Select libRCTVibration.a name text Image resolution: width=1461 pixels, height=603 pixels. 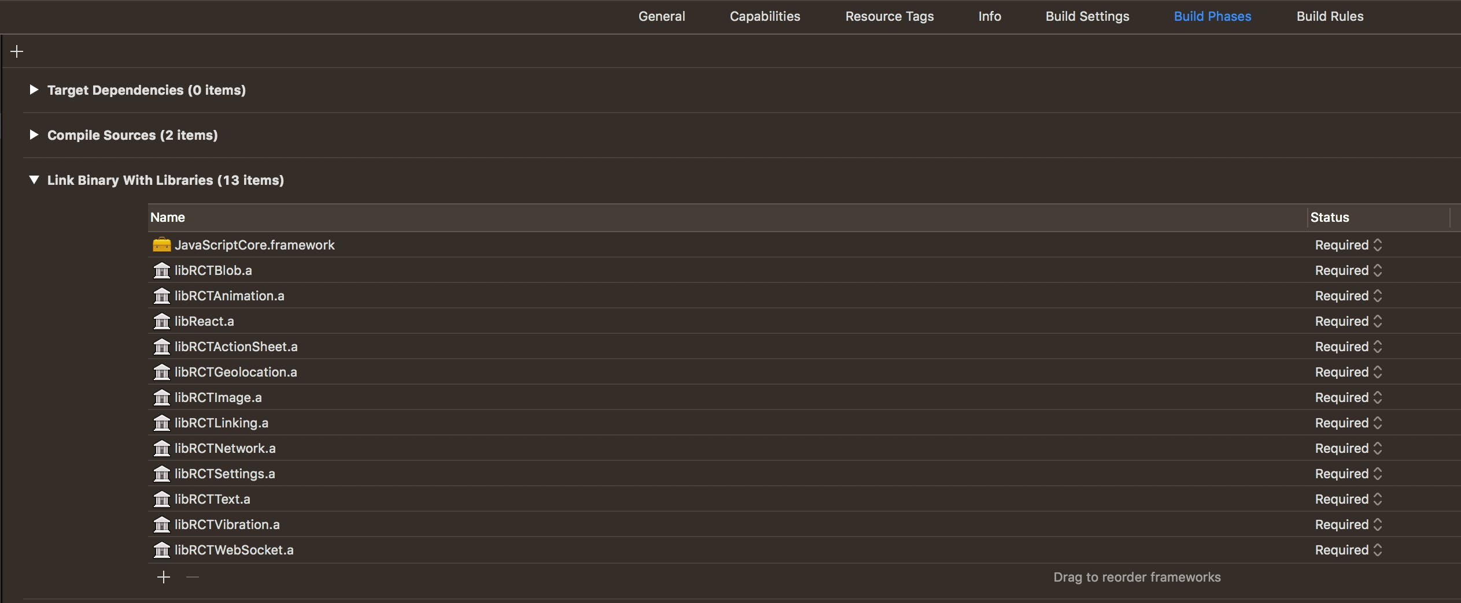(x=227, y=524)
